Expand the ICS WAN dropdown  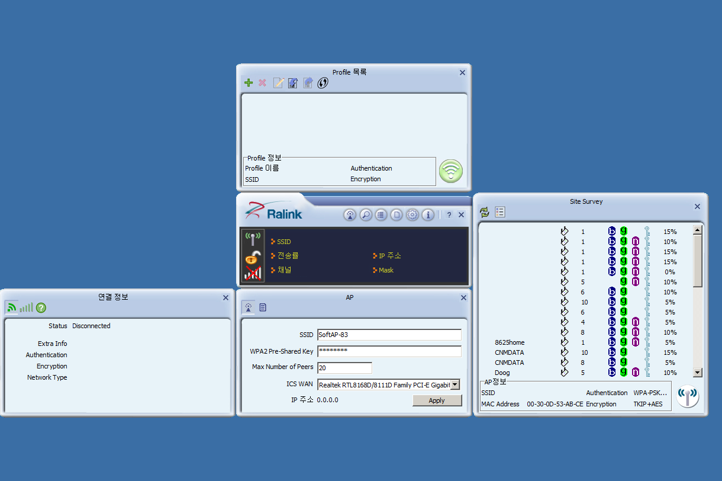pyautogui.click(x=455, y=384)
